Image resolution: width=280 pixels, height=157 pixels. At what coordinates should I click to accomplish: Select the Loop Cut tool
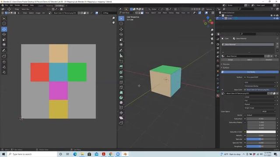tap(121, 82)
